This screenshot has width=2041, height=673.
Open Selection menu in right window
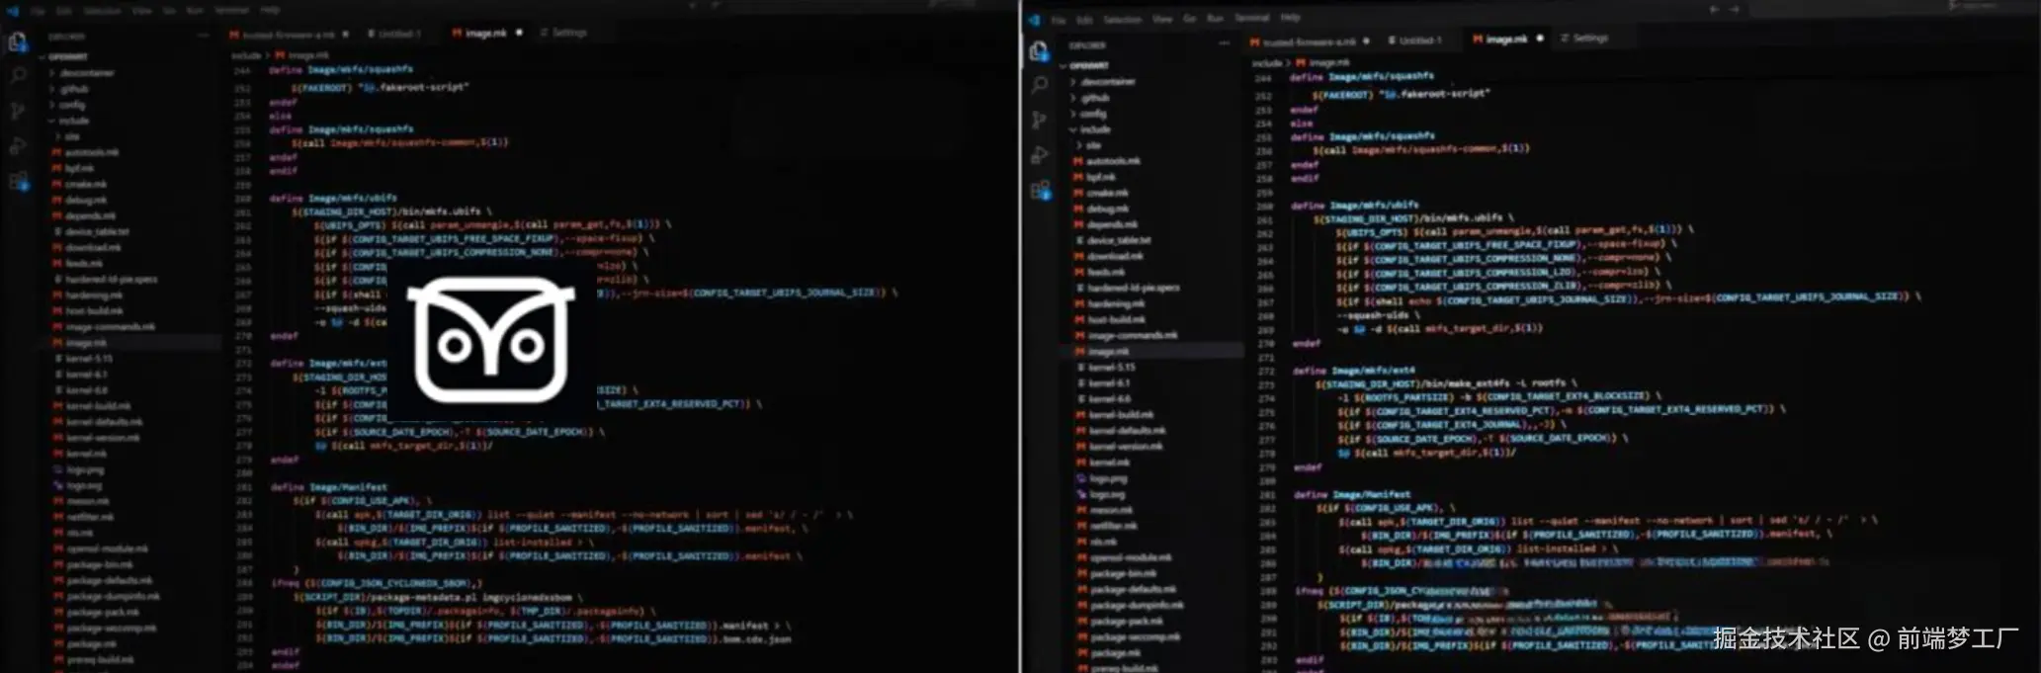tap(1122, 19)
